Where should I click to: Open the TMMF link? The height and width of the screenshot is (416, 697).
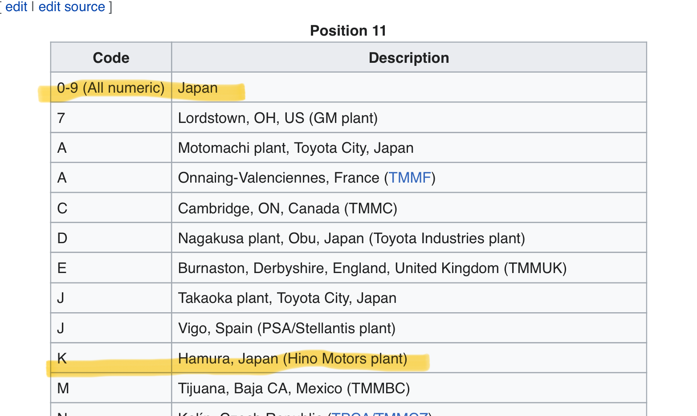[410, 178]
